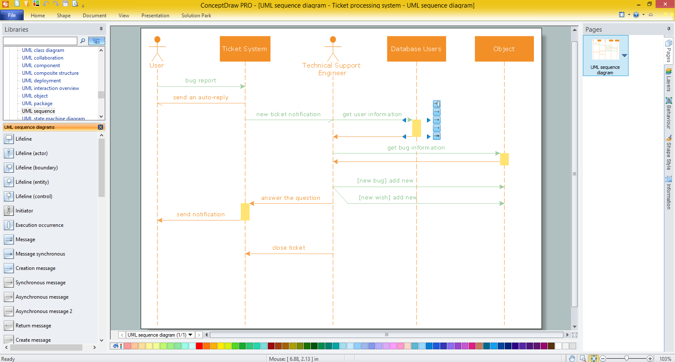Choose the Asynchronous message shape
This screenshot has width=675, height=362.
pyautogui.click(x=42, y=297)
